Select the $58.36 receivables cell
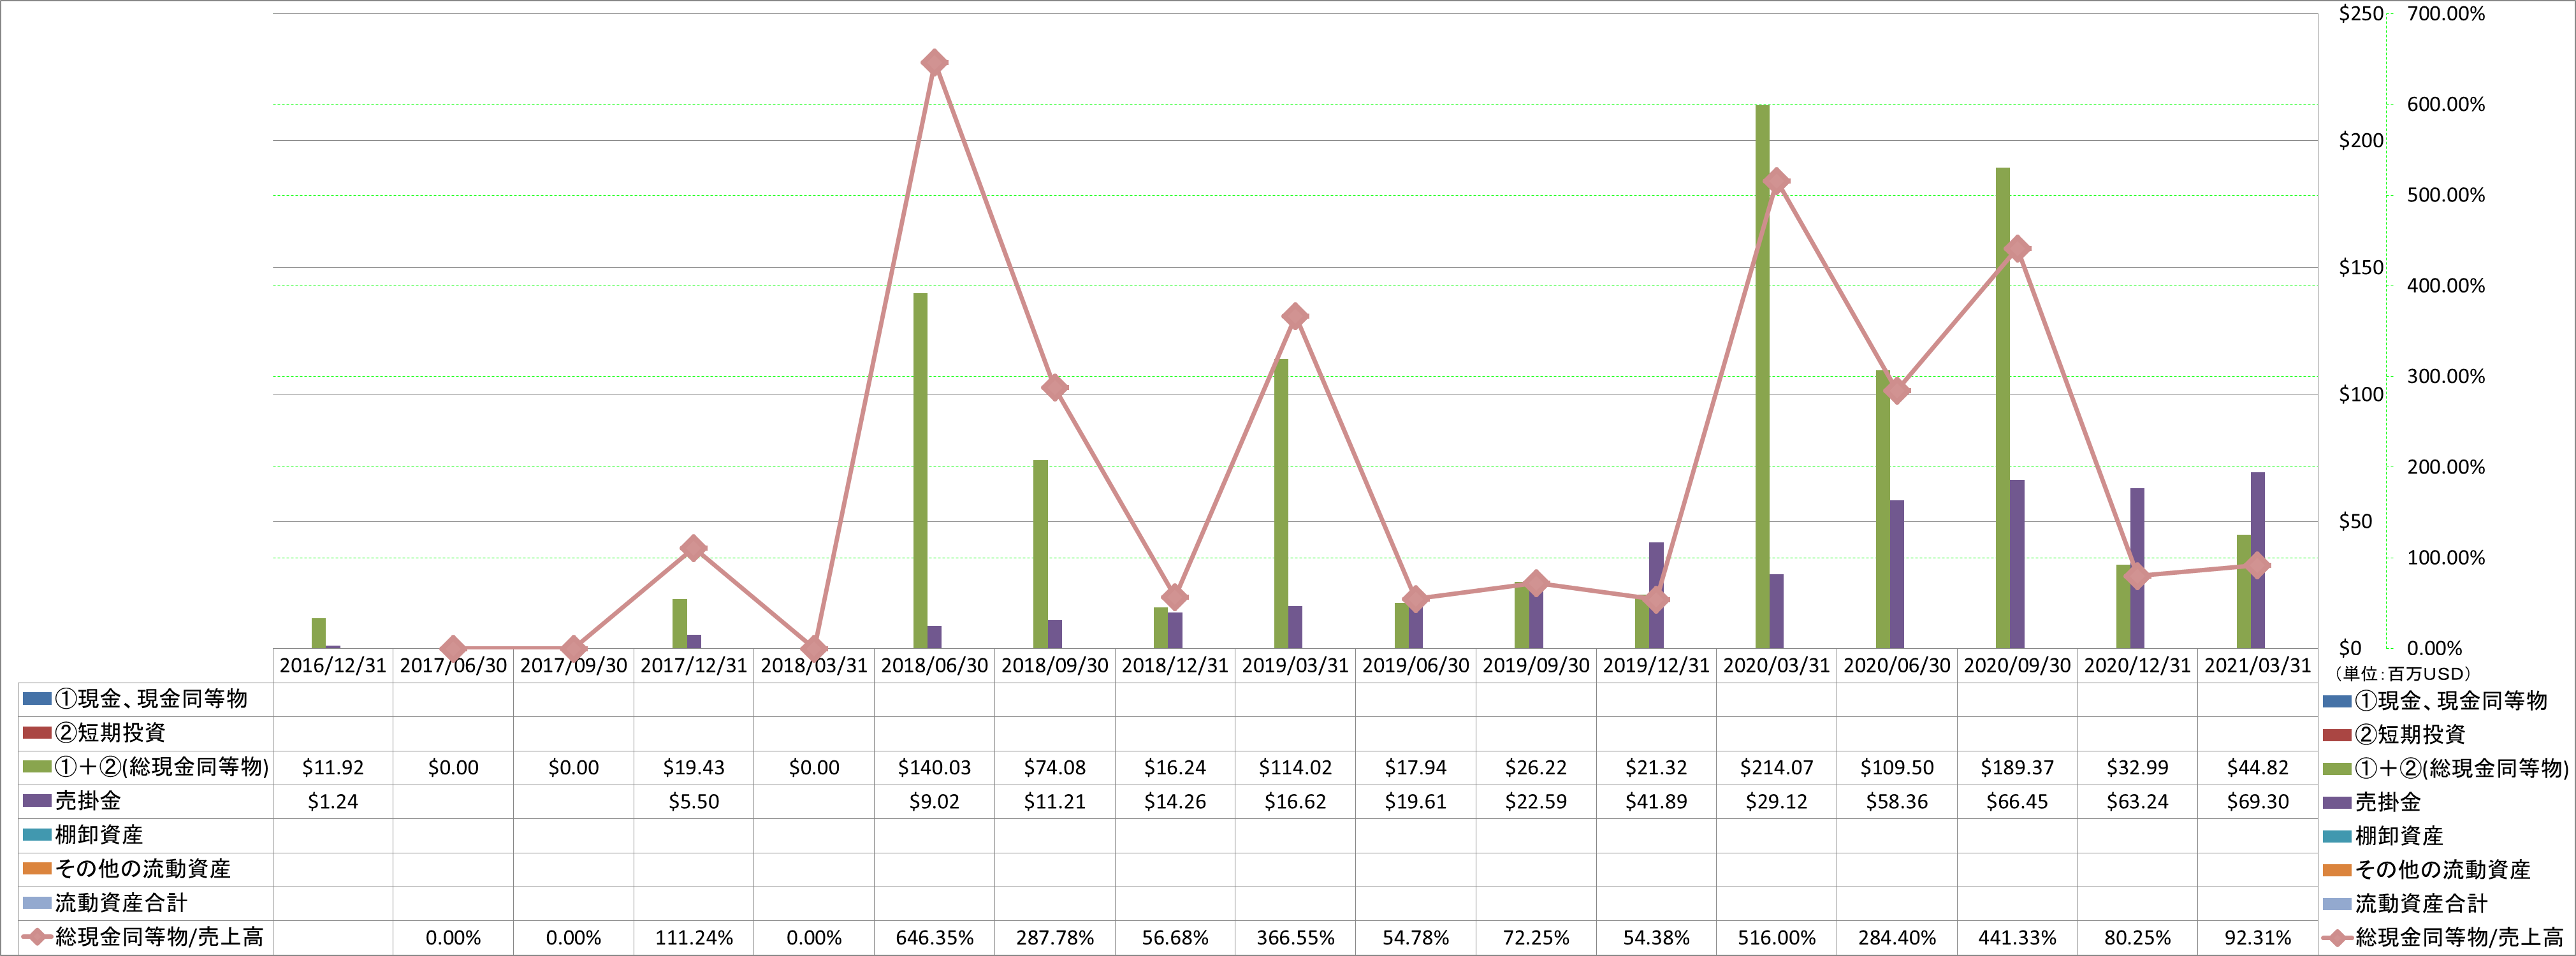 coord(1897,802)
